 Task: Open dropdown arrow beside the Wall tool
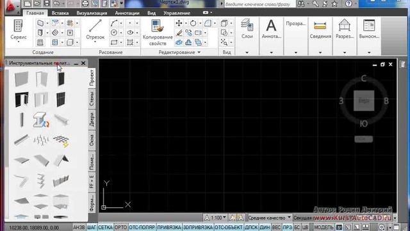(47, 23)
